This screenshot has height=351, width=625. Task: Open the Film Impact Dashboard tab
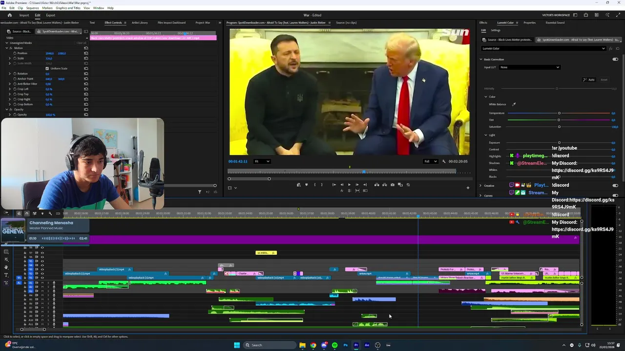pyautogui.click(x=171, y=22)
